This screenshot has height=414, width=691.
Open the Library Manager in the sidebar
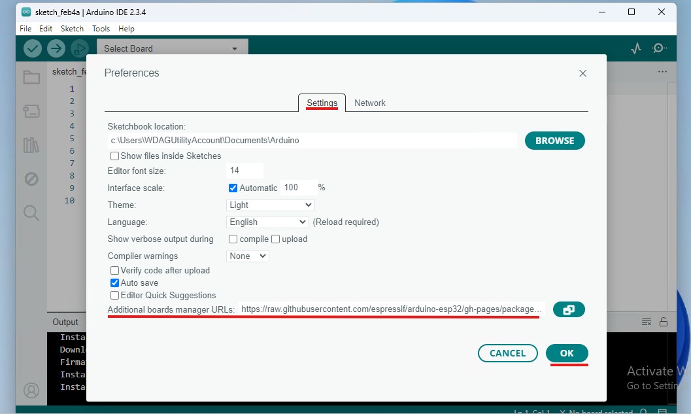click(x=31, y=145)
